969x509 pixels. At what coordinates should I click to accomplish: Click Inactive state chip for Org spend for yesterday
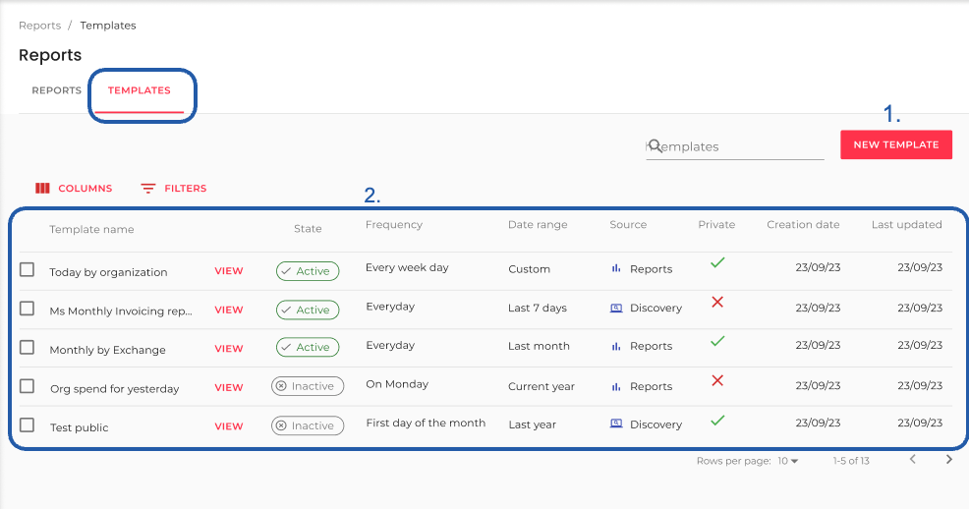[308, 386]
